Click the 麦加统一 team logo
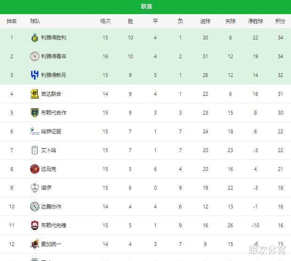The image size is (291, 261). [x=35, y=244]
